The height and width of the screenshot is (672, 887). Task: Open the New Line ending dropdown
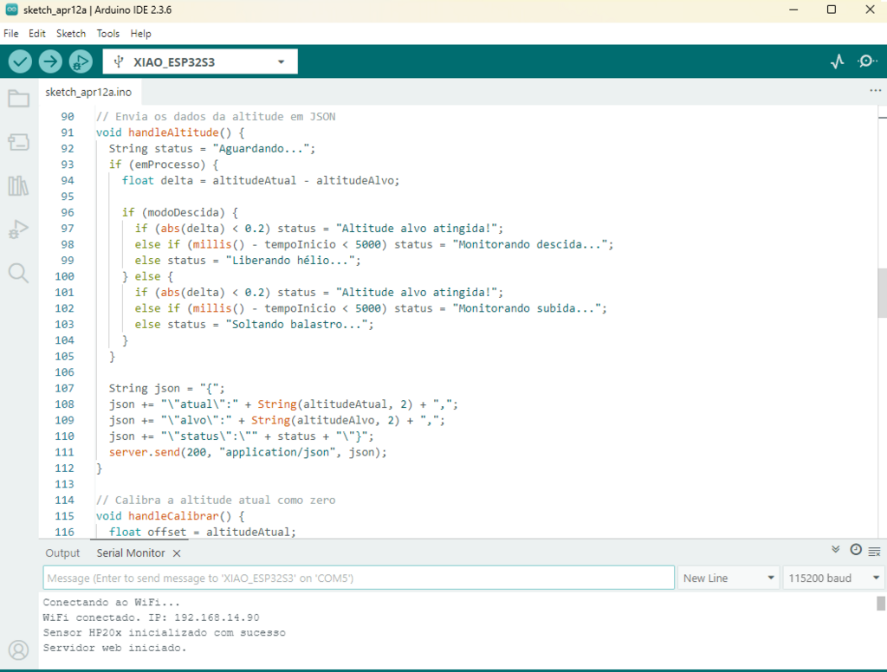(727, 578)
